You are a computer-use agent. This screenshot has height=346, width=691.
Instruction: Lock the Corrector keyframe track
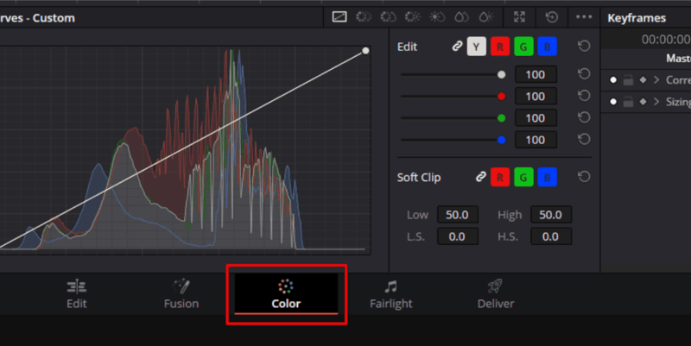coord(629,80)
